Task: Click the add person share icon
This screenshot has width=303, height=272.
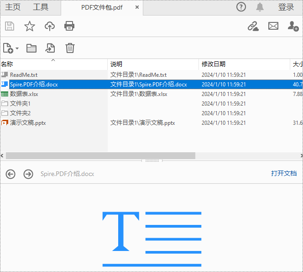Action: point(293,26)
